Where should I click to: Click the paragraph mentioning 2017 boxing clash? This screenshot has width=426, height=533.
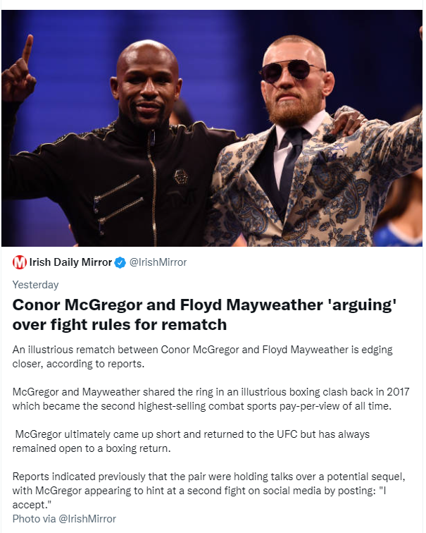[211, 399]
